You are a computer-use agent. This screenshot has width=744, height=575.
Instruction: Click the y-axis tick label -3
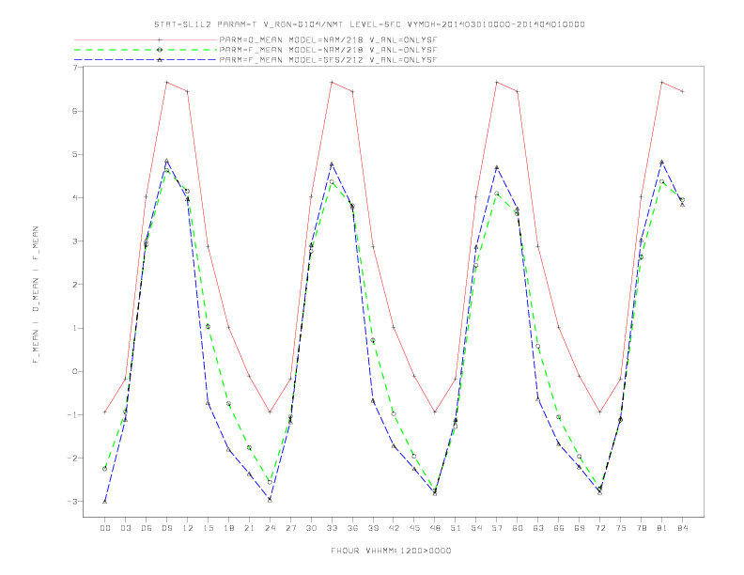tap(71, 502)
